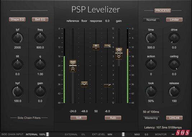Click the input level meter
The width and height of the screenshot is (192, 137).
point(64,66)
